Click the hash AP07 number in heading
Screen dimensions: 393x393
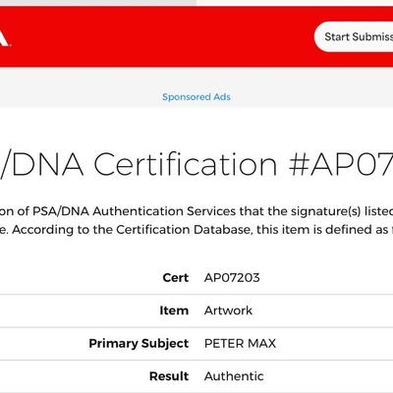click(341, 164)
